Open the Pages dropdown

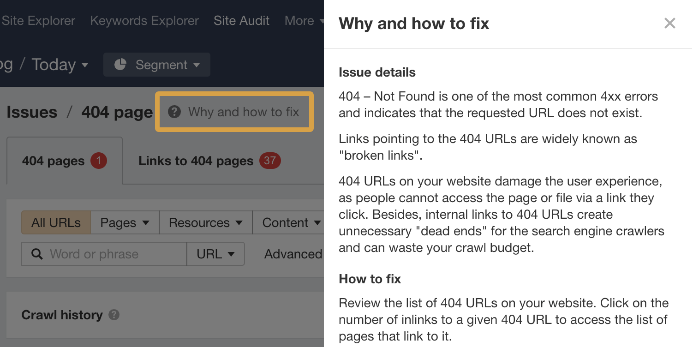pos(124,222)
